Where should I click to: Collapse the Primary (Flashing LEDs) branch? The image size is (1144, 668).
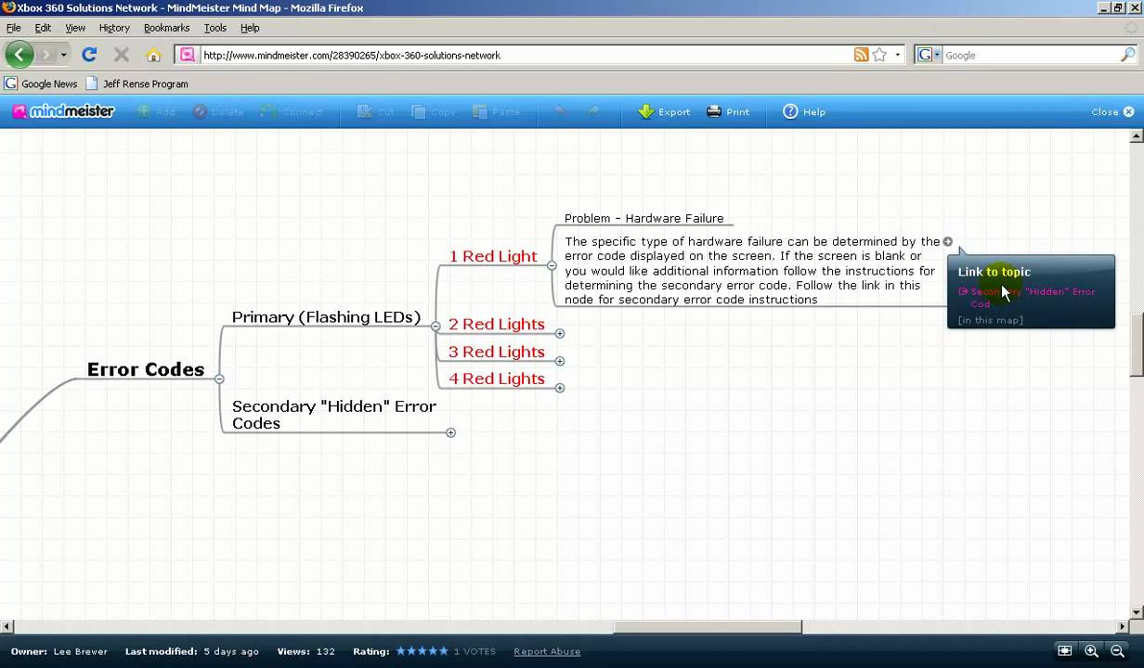(x=435, y=326)
